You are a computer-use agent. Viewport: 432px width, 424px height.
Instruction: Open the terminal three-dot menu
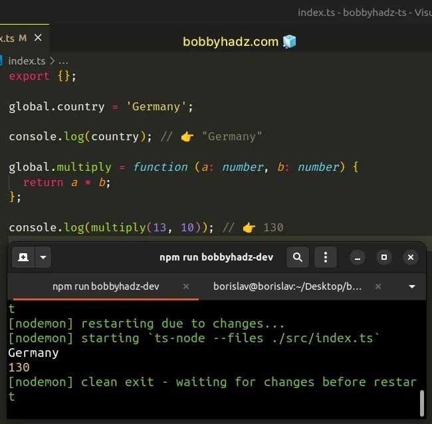(x=326, y=257)
